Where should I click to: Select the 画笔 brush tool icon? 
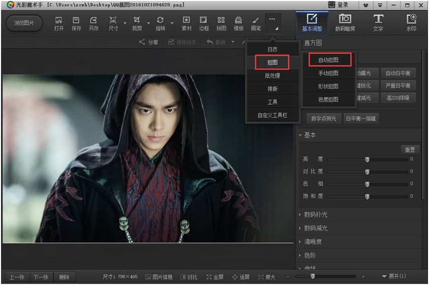[256, 23]
